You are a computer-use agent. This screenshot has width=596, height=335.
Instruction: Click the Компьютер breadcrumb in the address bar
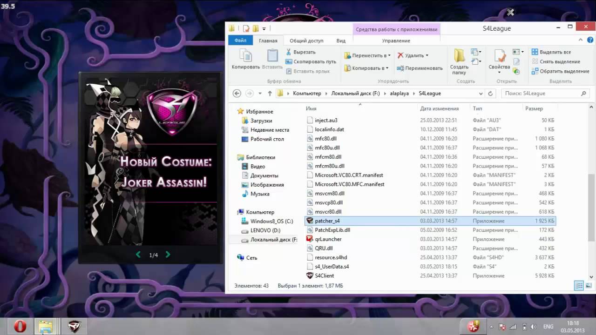[307, 94]
